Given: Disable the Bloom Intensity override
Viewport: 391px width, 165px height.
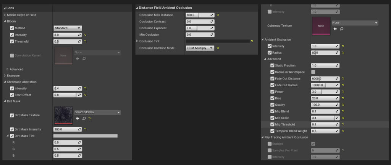Looking at the screenshot, I should pyautogui.click(x=12, y=35).
